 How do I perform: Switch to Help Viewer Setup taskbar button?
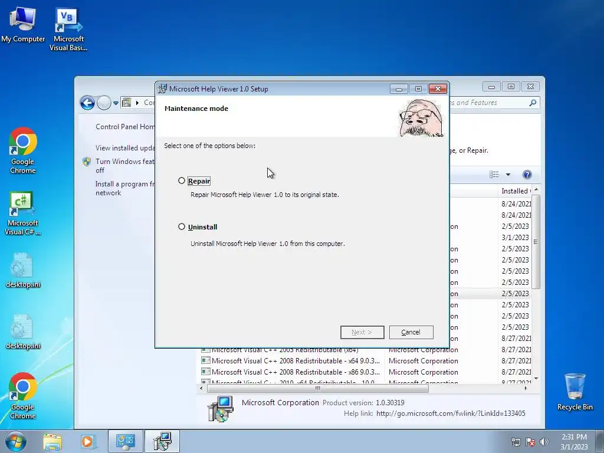[x=162, y=441]
